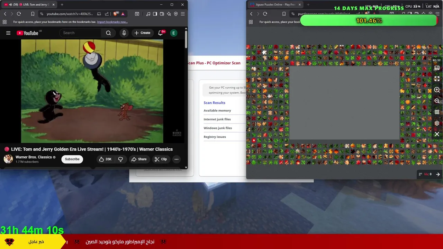Click the arrow next to Me: 0
The width and height of the screenshot is (443, 249).
tap(438, 174)
